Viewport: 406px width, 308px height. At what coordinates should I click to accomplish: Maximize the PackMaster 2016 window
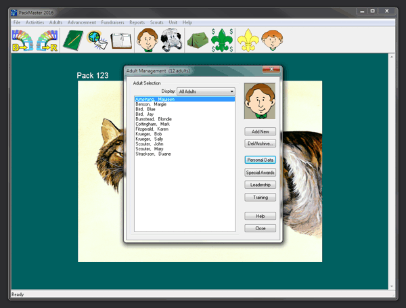pos(373,11)
